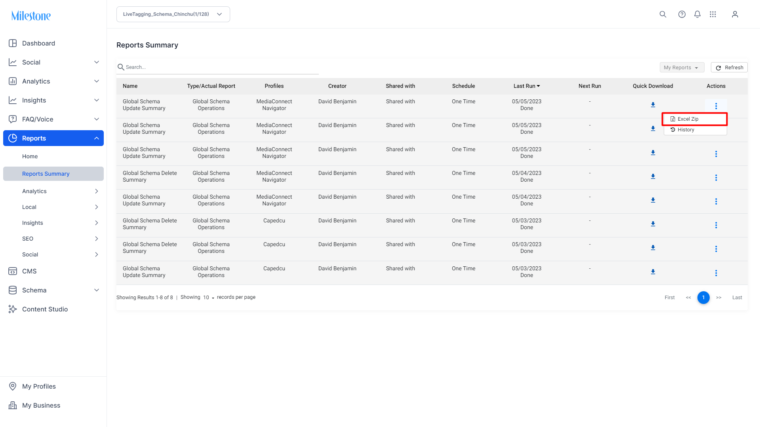The height and width of the screenshot is (427, 760).
Task: Click the My Profiles location-pin icon
Action: coord(13,386)
